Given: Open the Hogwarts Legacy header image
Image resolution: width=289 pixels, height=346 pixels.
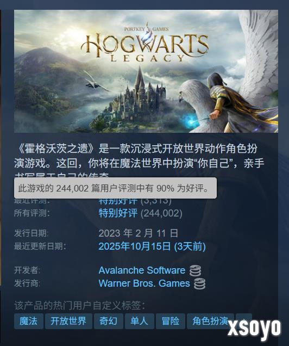Looking at the screenshot, I should (146, 71).
